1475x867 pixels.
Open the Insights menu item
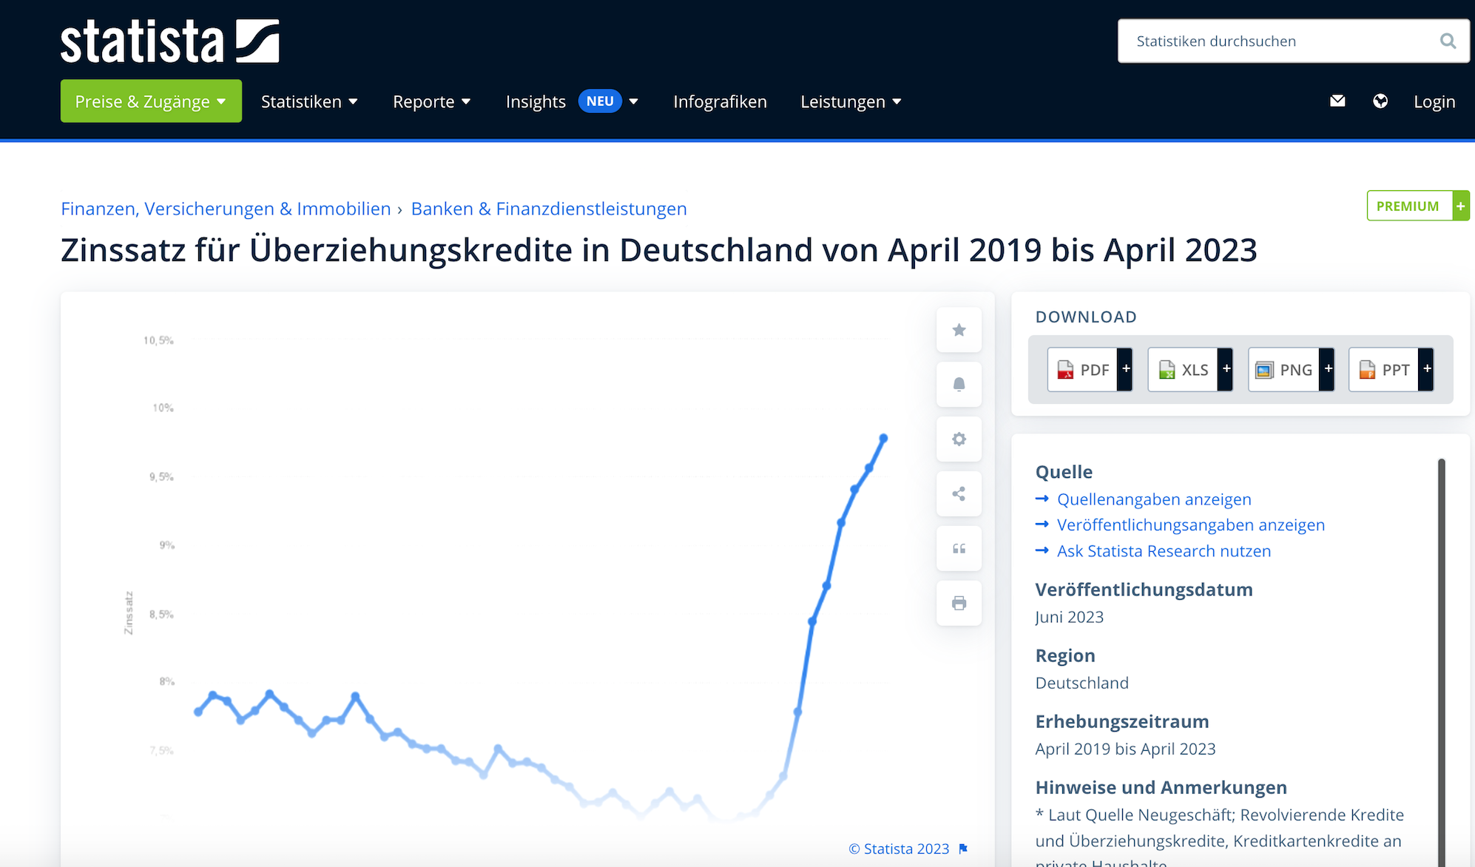tap(536, 101)
